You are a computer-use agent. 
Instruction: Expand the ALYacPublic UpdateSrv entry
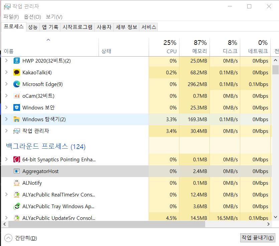6,218
